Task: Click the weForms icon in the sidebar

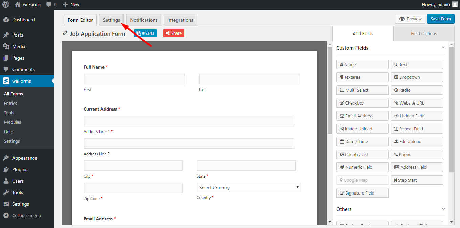Action: [6, 81]
